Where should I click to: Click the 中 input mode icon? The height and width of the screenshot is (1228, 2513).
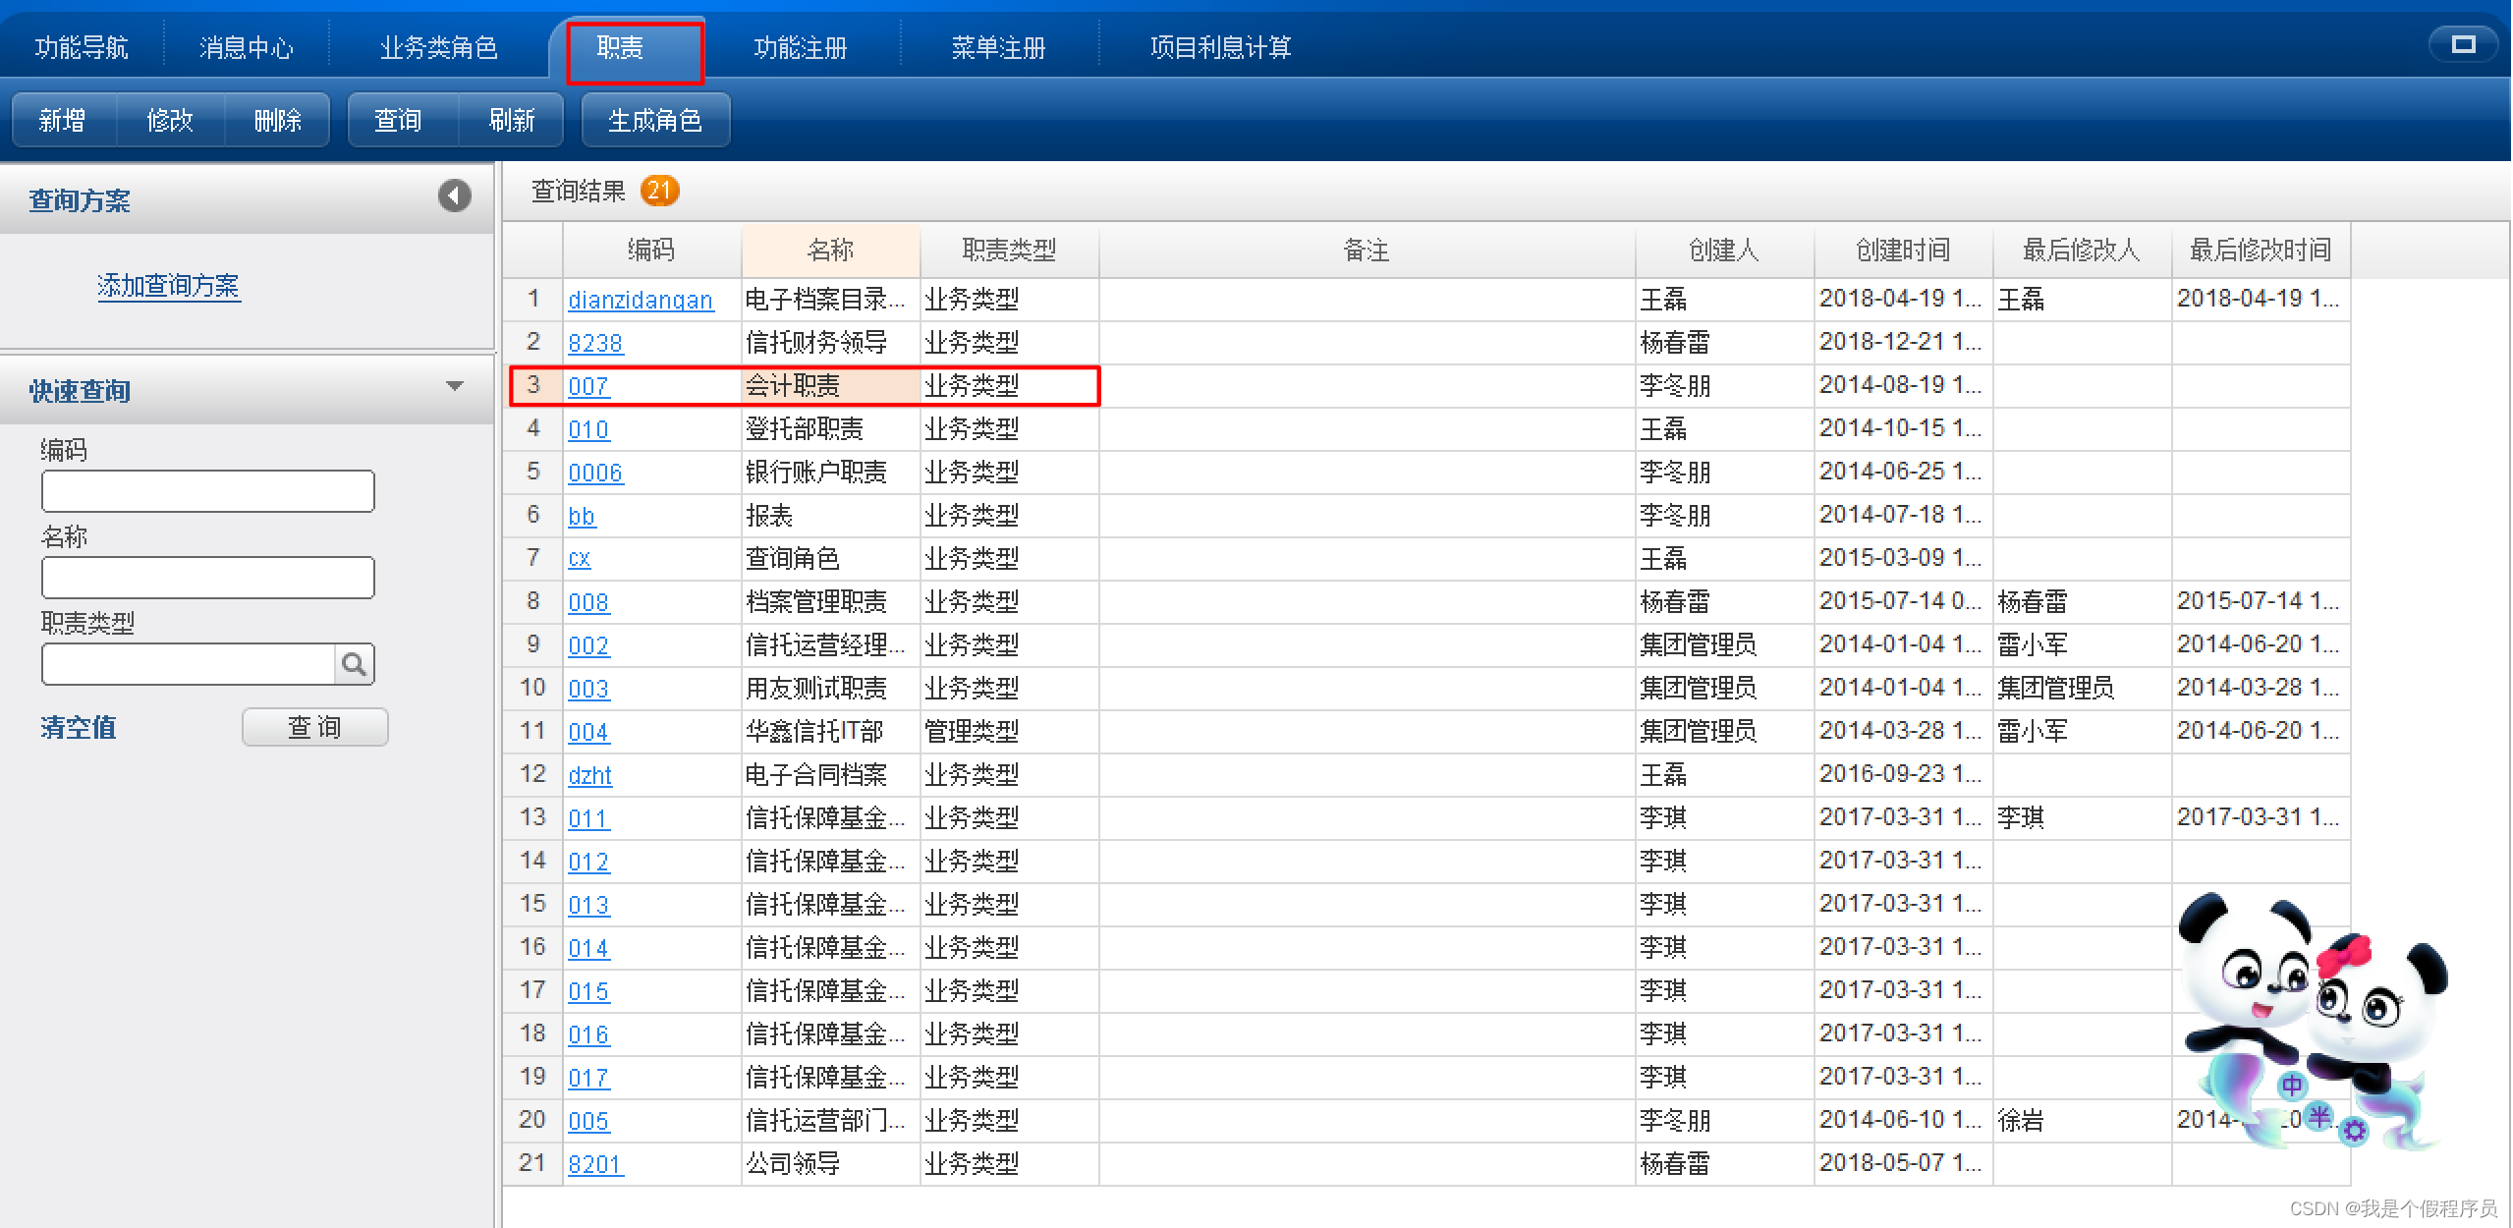(2292, 1086)
